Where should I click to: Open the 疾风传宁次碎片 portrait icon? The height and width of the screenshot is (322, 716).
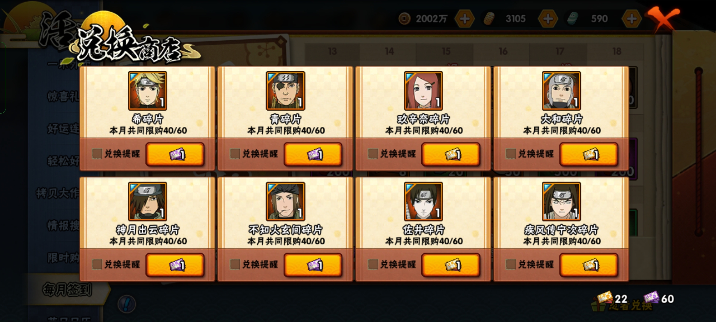[x=561, y=201]
